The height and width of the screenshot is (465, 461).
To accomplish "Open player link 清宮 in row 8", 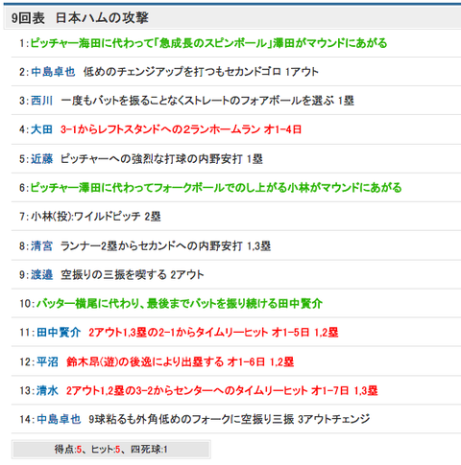I will pyautogui.click(x=41, y=246).
